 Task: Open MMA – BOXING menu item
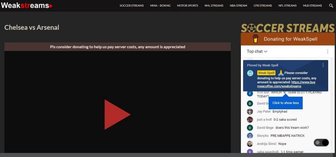[160, 6]
